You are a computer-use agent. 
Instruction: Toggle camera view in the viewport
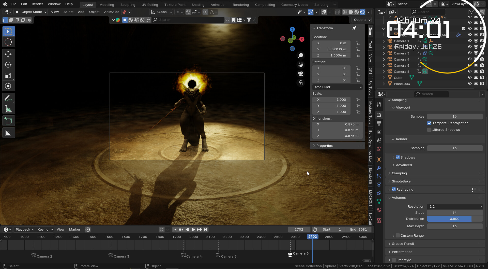(301, 74)
